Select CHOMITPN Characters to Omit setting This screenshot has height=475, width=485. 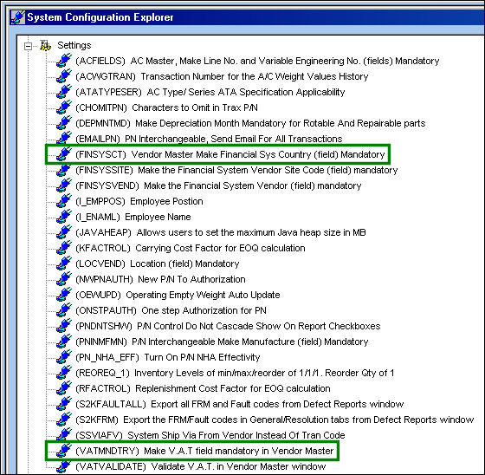click(166, 107)
